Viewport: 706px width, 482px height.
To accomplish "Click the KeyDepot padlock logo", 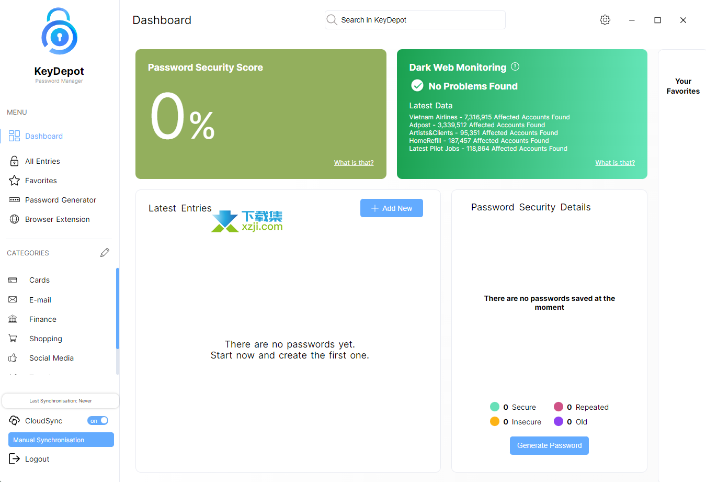I will pos(59,32).
